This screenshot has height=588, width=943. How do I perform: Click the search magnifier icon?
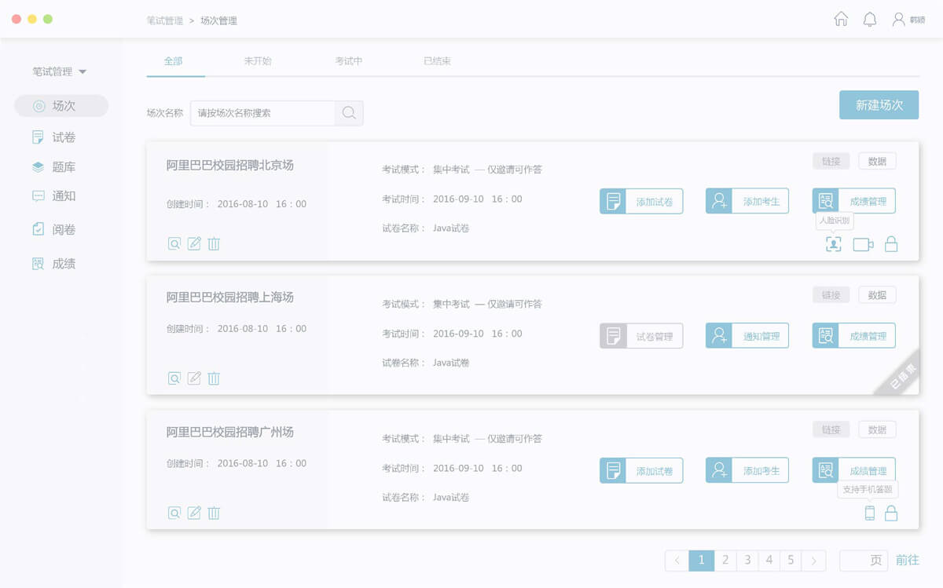[x=349, y=113]
